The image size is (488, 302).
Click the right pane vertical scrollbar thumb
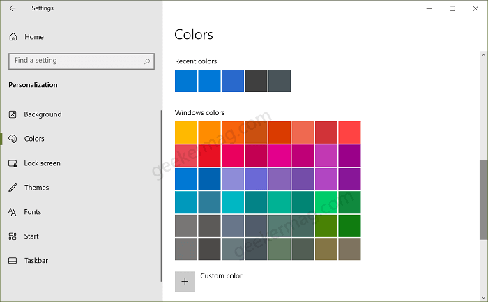tap(483, 200)
